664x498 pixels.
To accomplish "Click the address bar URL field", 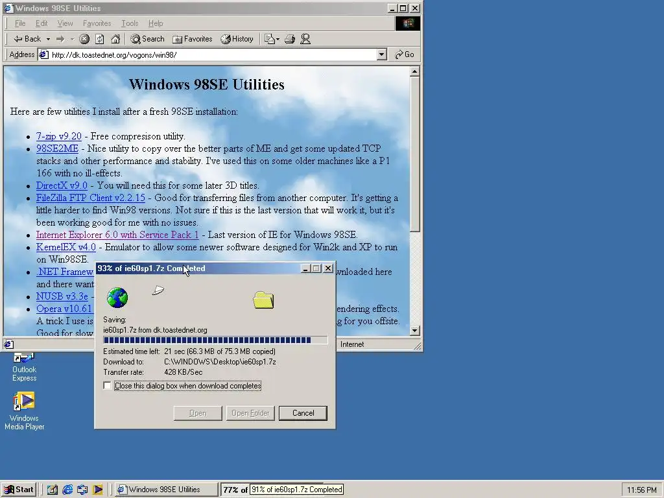I will 213,54.
